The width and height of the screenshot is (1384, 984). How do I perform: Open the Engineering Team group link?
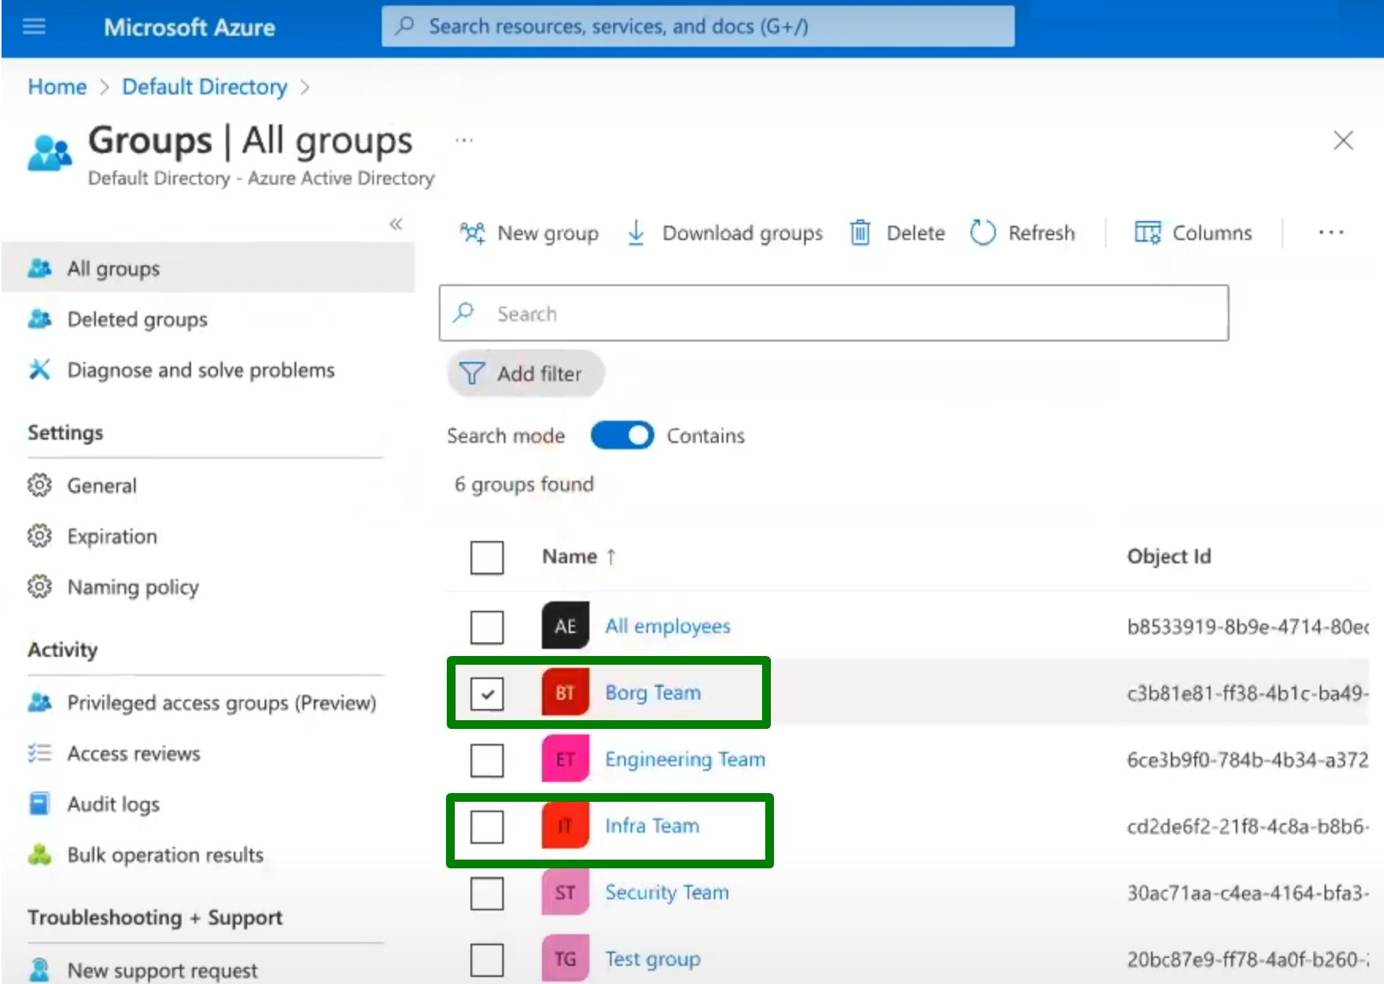coord(685,760)
